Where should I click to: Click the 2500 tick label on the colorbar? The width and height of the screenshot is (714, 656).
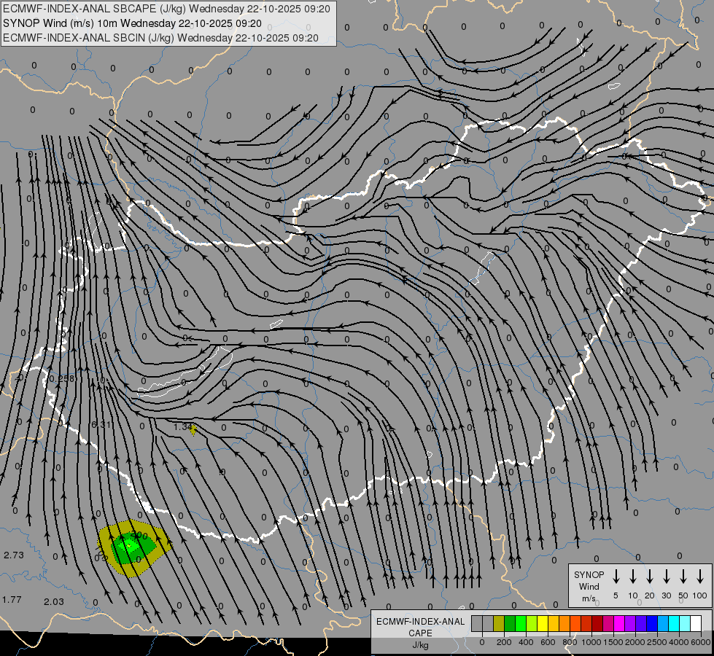click(657, 642)
